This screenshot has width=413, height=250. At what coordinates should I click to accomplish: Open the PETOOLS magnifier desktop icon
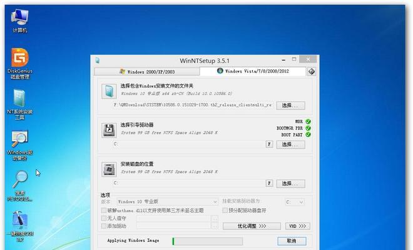pyautogui.click(x=20, y=186)
